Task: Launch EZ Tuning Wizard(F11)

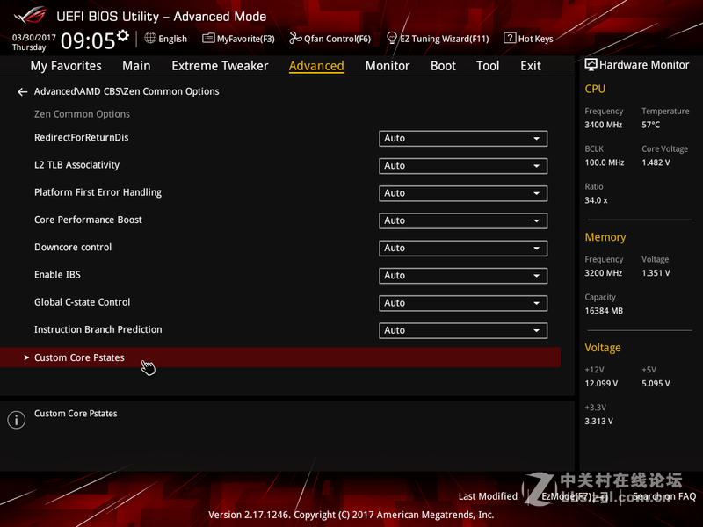Action: pyautogui.click(x=438, y=39)
